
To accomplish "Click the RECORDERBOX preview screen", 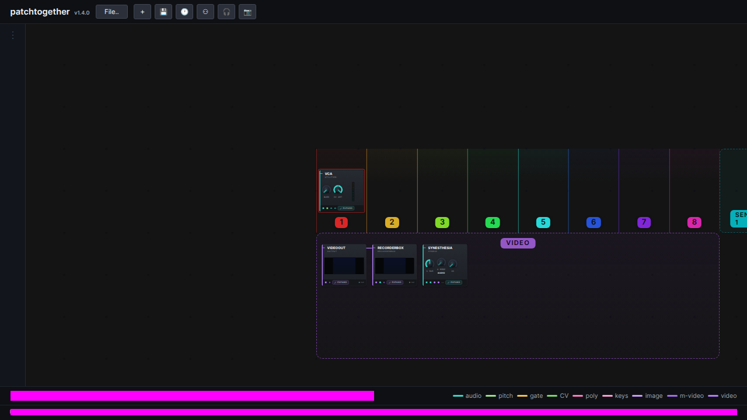I will point(395,266).
